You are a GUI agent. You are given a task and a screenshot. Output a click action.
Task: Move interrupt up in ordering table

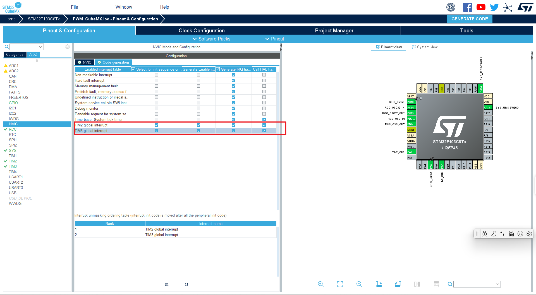(x=186, y=284)
